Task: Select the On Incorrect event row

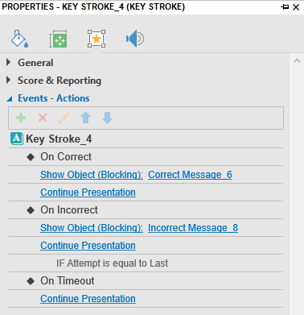Action: coord(146,210)
